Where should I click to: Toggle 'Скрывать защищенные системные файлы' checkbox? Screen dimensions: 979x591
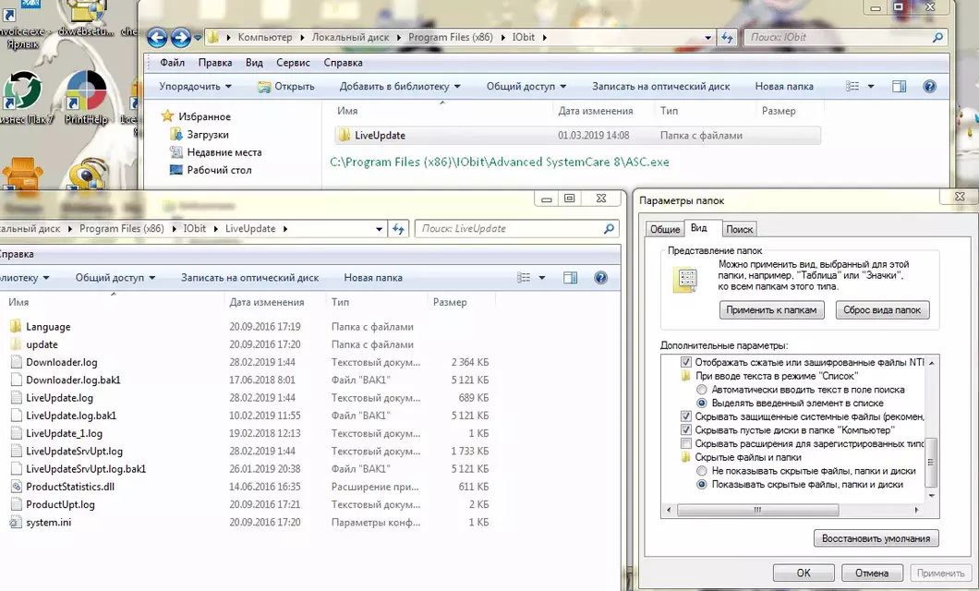(686, 416)
